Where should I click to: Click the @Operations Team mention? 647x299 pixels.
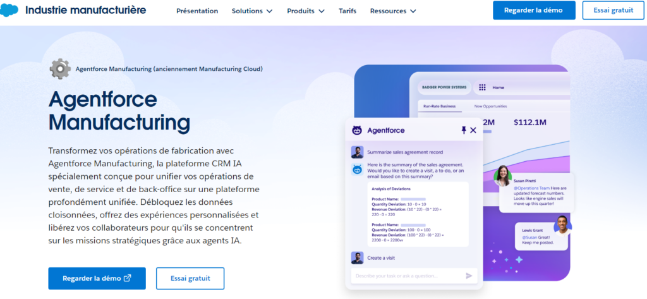531,188
